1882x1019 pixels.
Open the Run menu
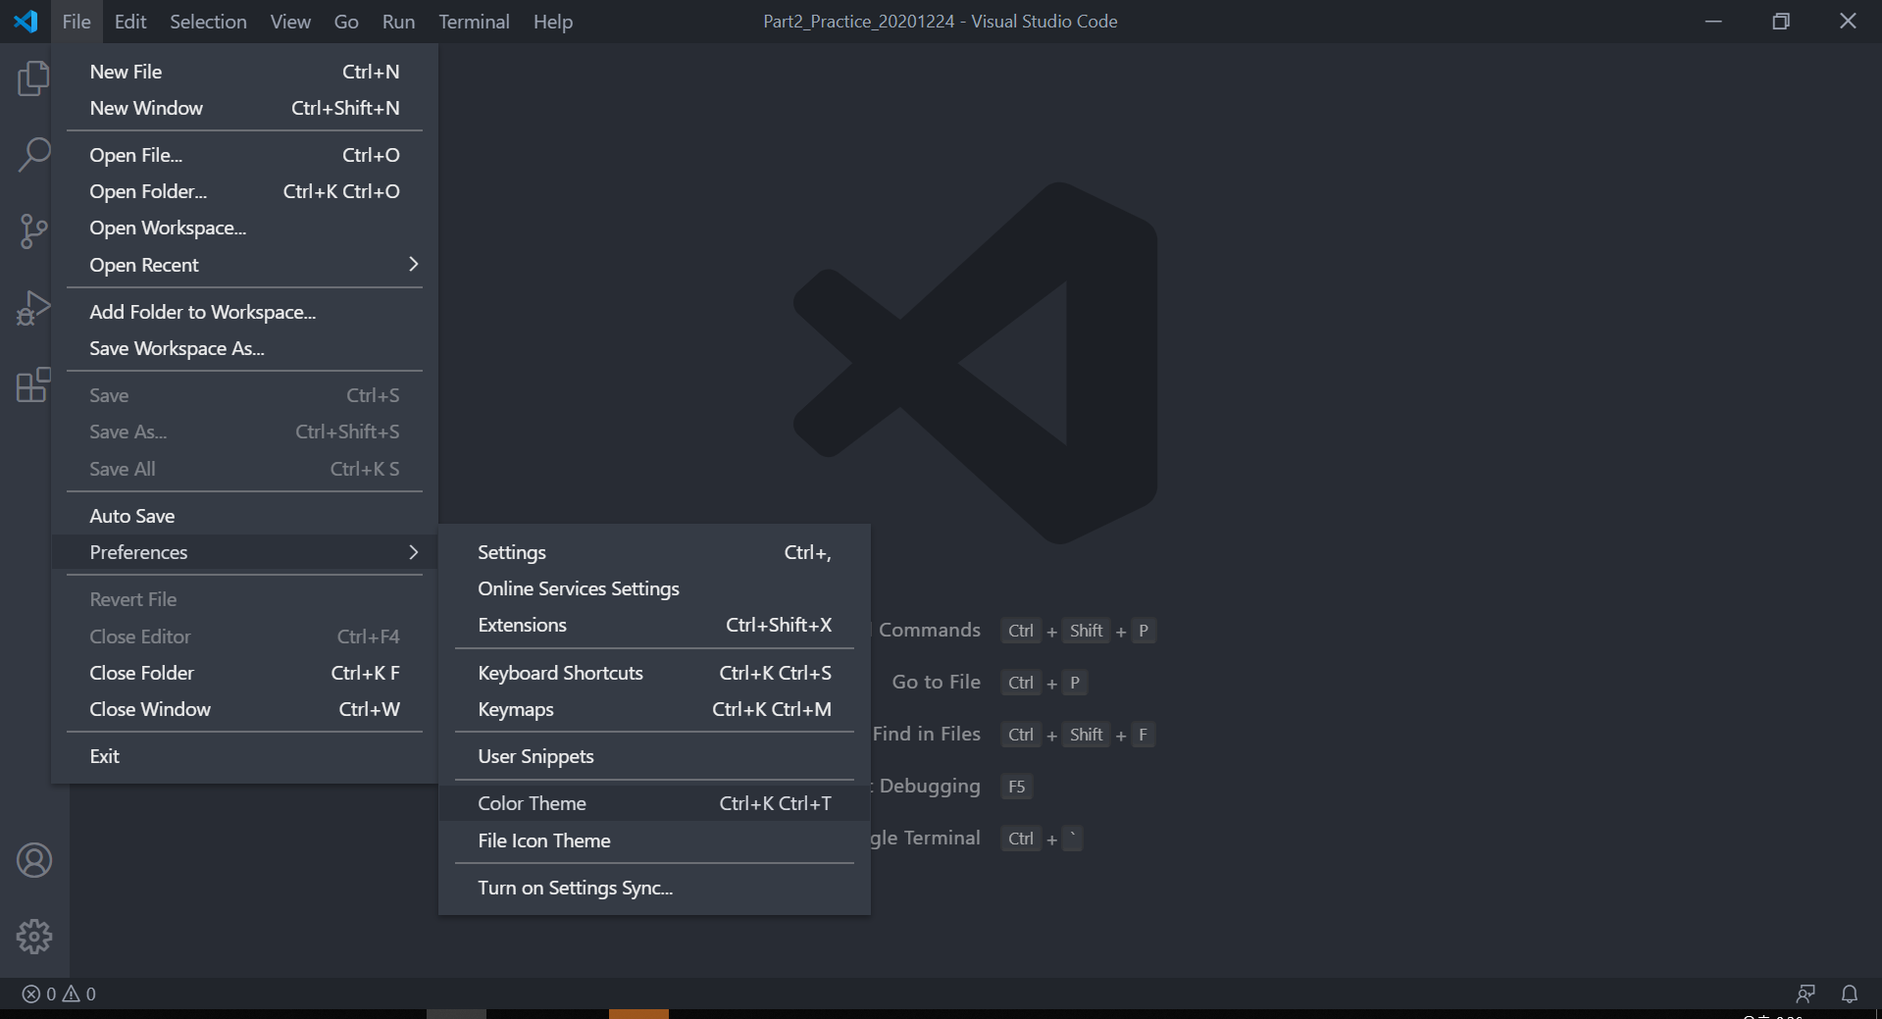398,22
